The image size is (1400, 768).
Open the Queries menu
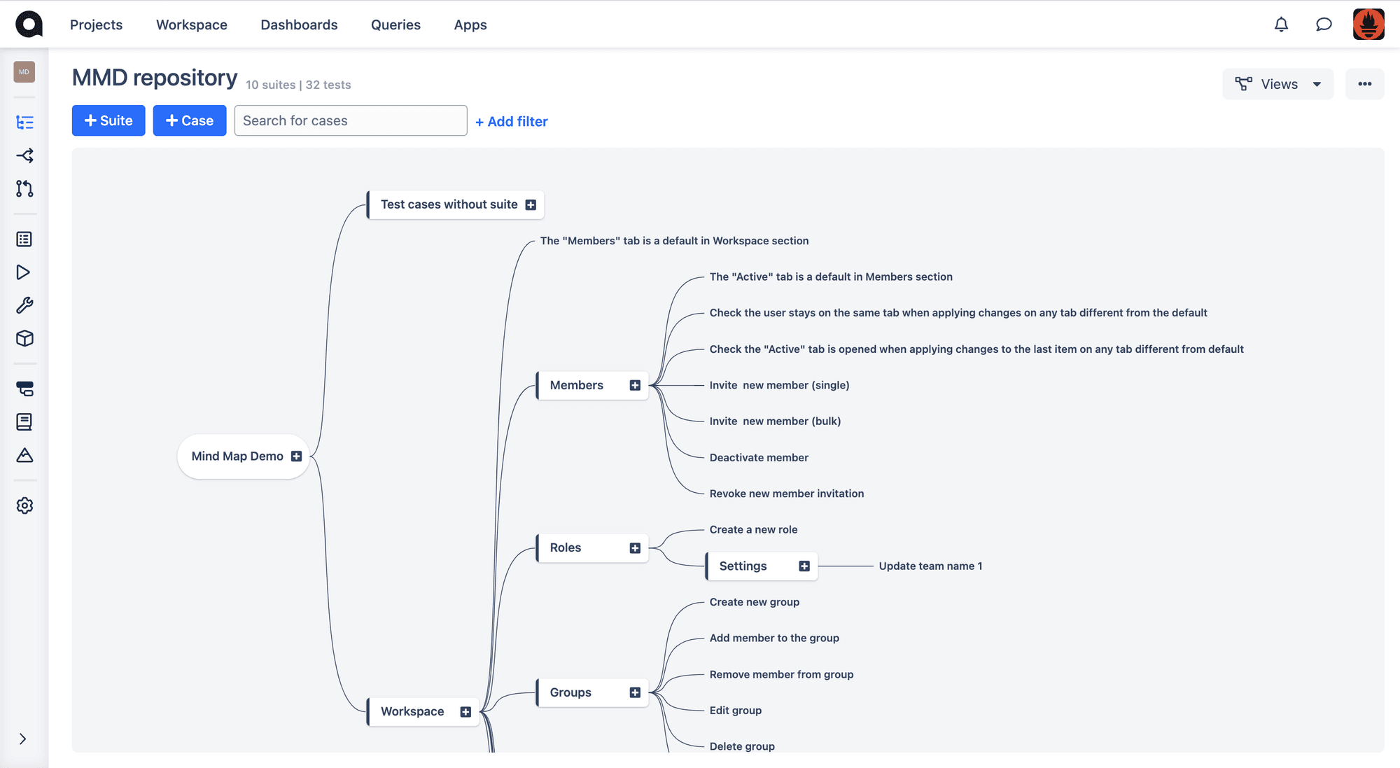tap(395, 25)
